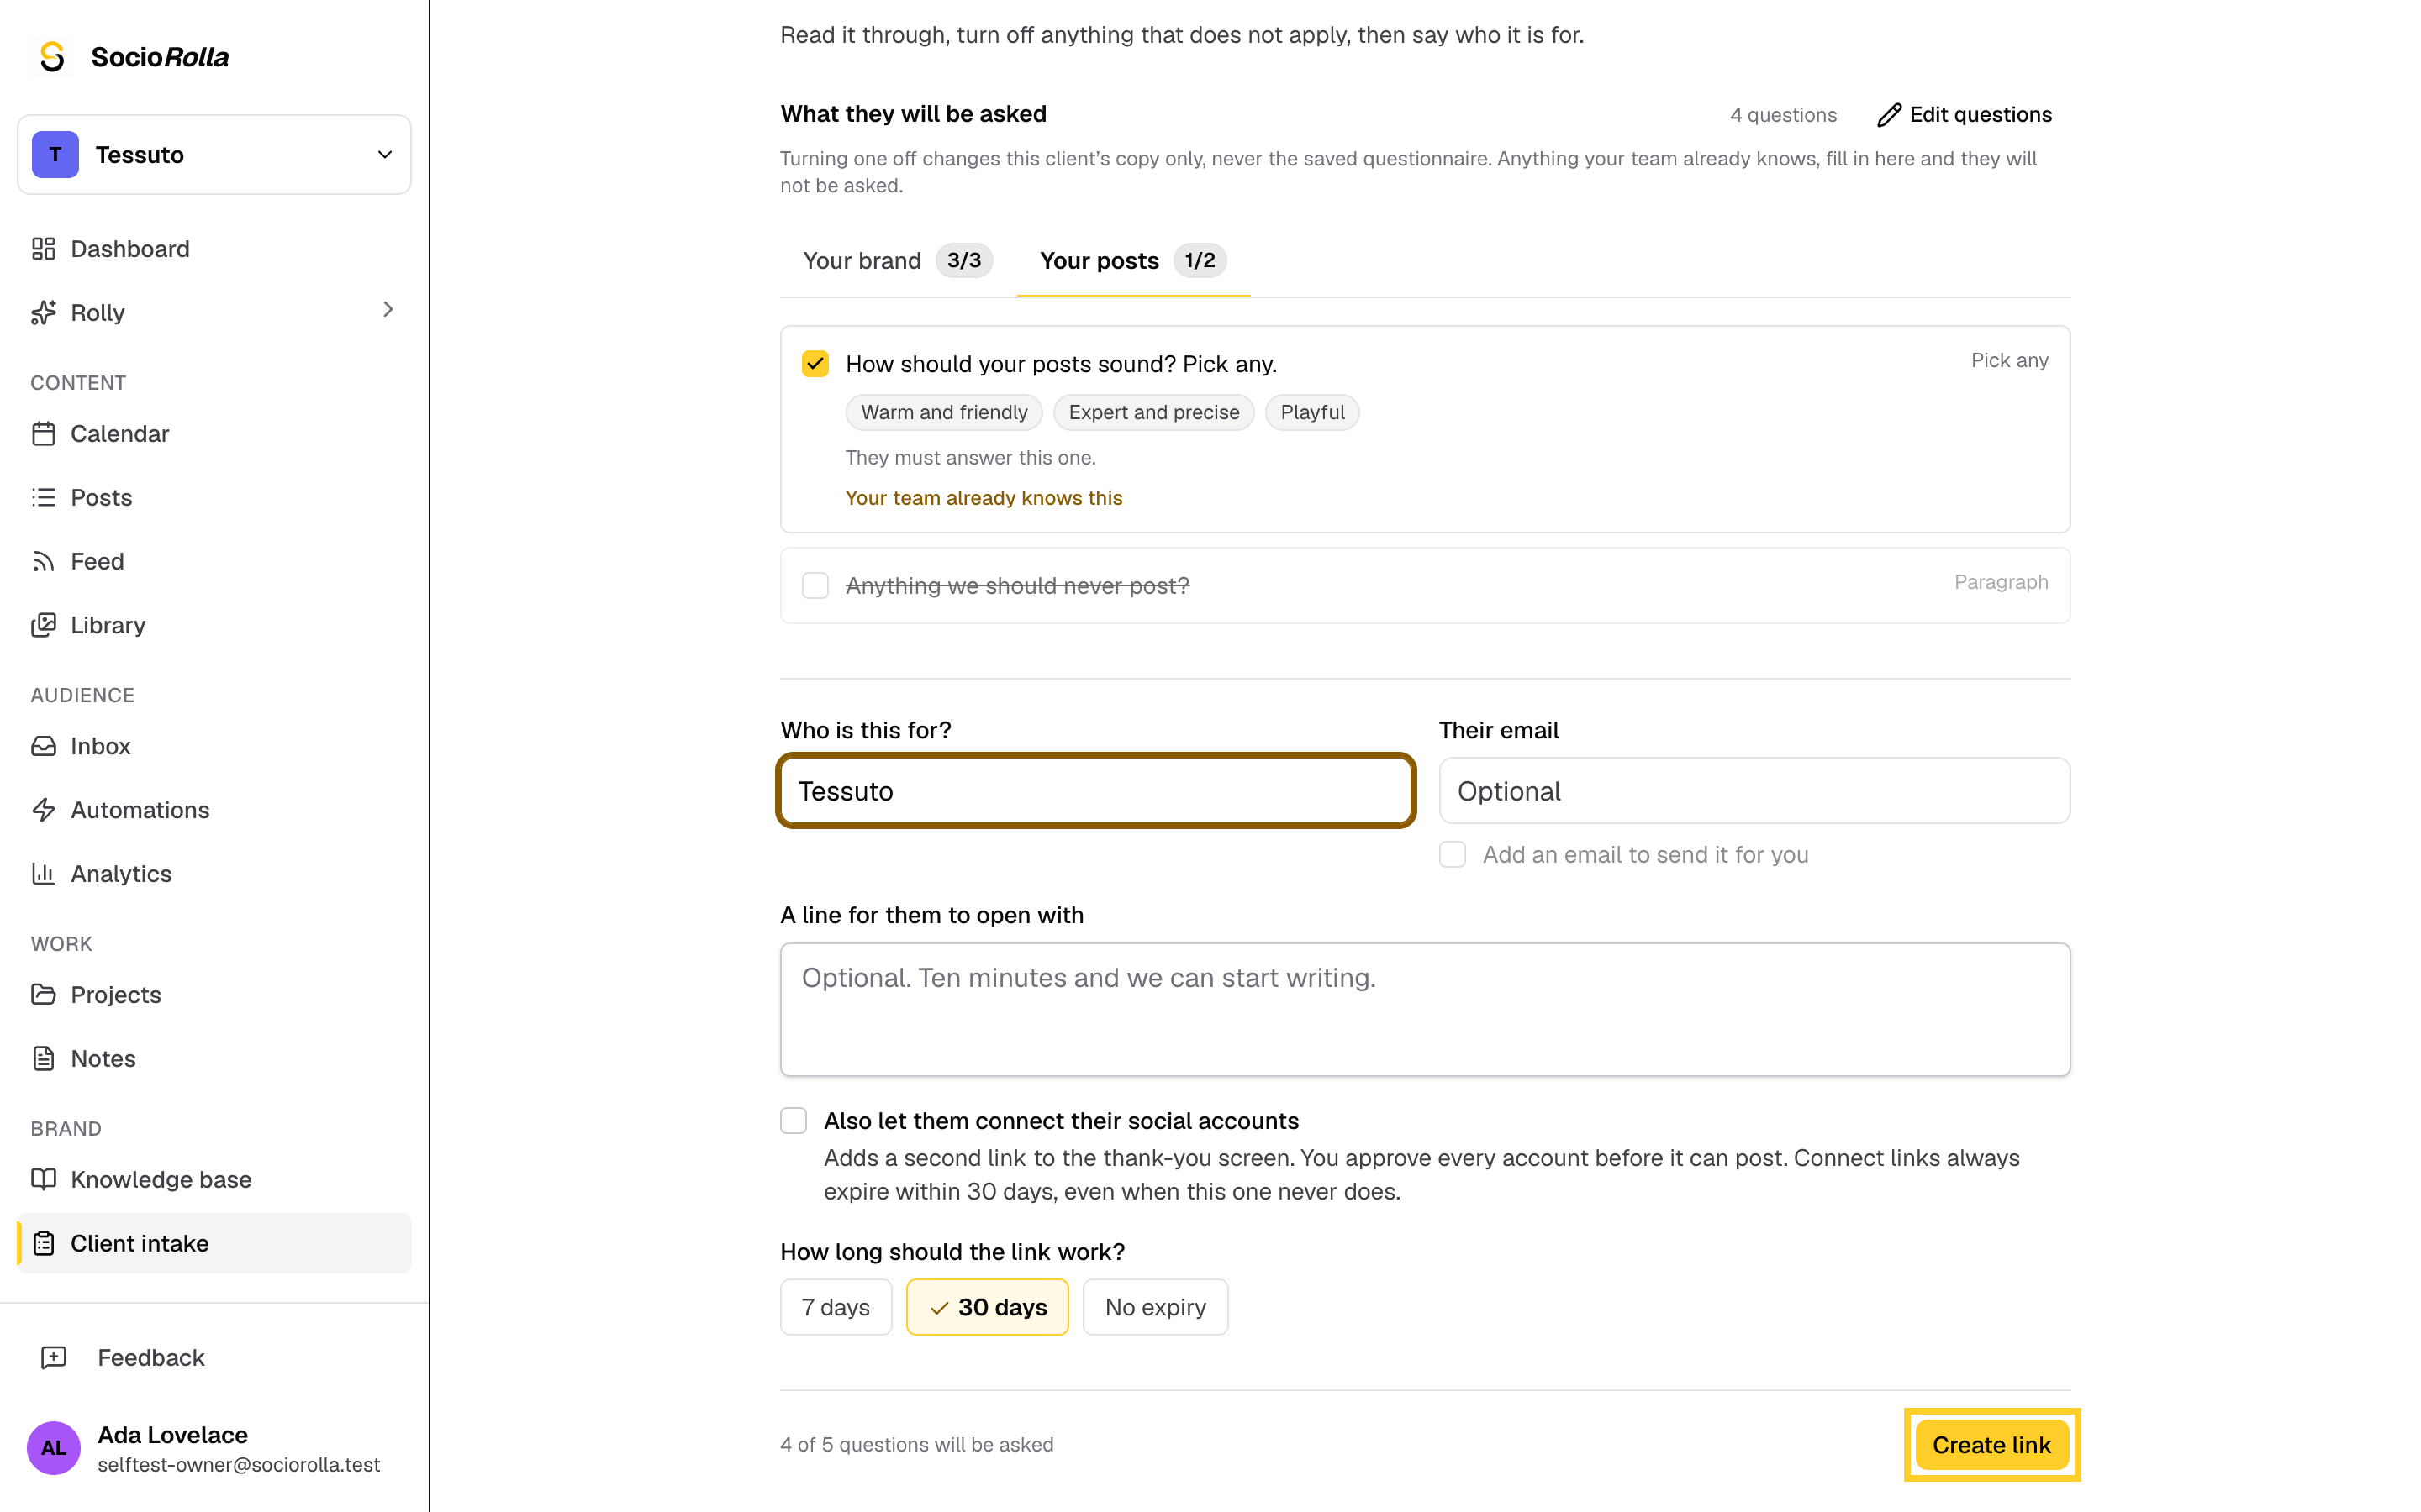Click the Feedback message-plus icon
Screen dimensions: 2421x1512
click(x=53, y=1358)
